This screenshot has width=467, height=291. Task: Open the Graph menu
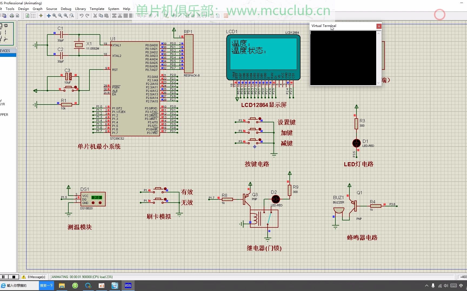click(38, 9)
